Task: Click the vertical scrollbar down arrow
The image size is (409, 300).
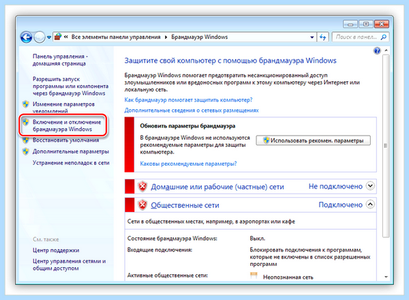Action: [x=386, y=277]
